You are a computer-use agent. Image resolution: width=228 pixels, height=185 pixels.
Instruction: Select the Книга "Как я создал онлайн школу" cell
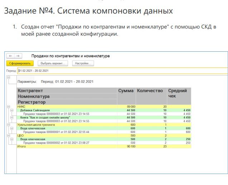pos(67,118)
